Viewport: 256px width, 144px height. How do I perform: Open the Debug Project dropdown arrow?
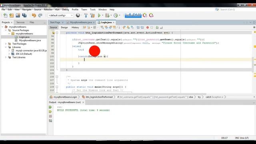point(111,15)
